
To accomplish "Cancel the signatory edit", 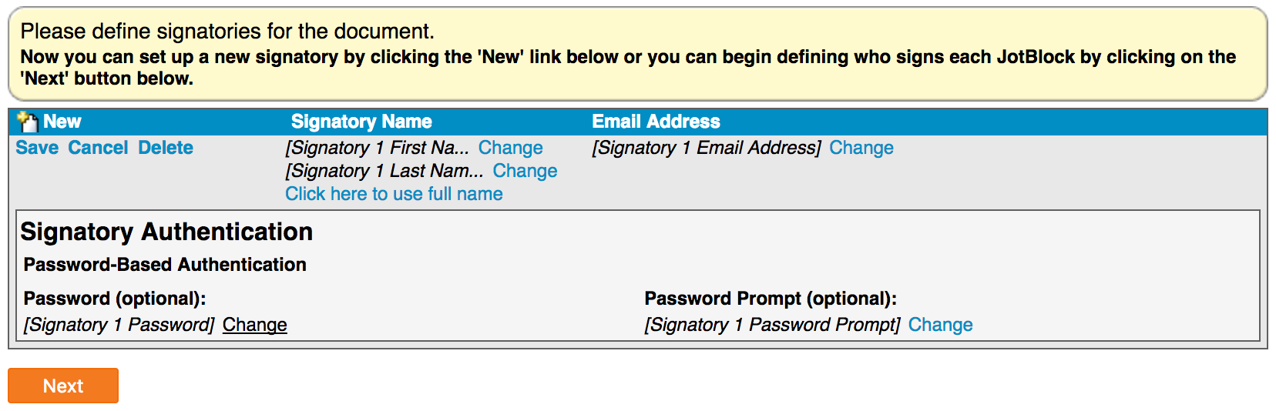I will coord(98,148).
